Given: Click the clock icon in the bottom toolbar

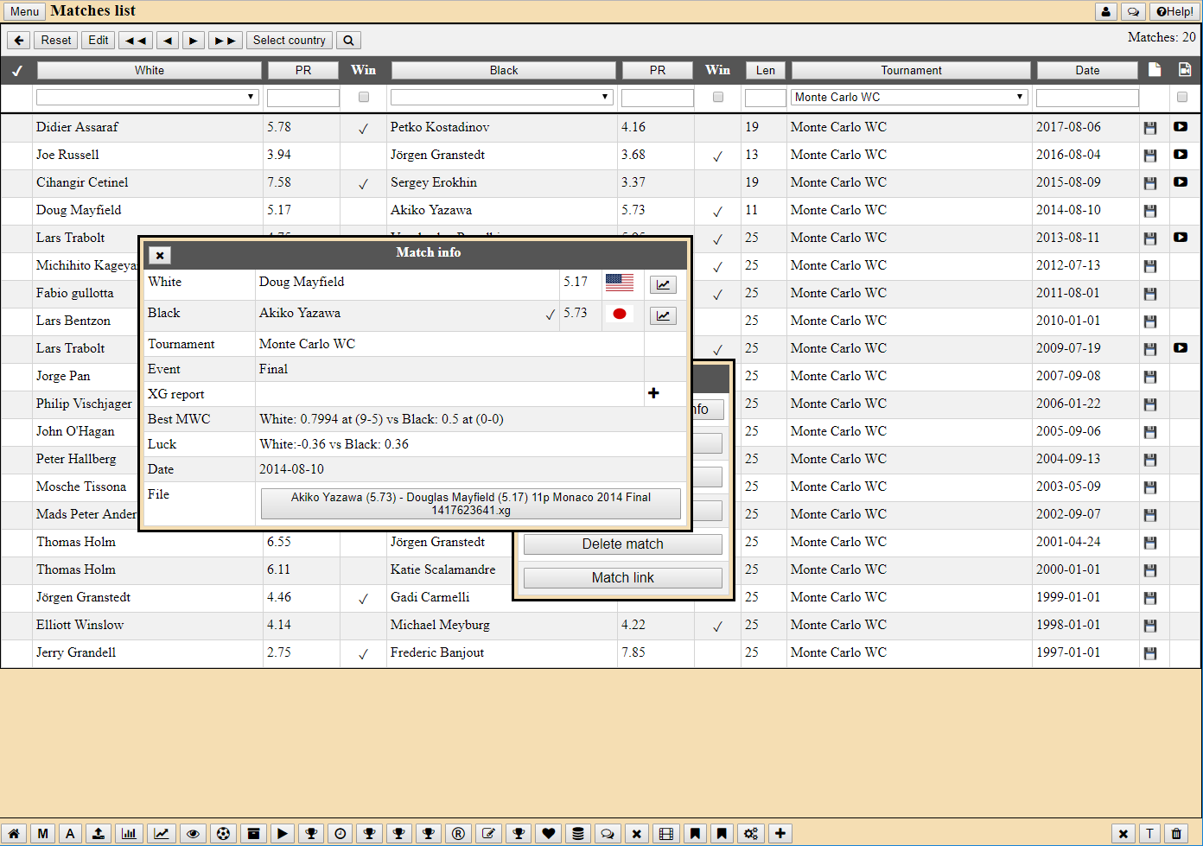Looking at the screenshot, I should pos(341,834).
